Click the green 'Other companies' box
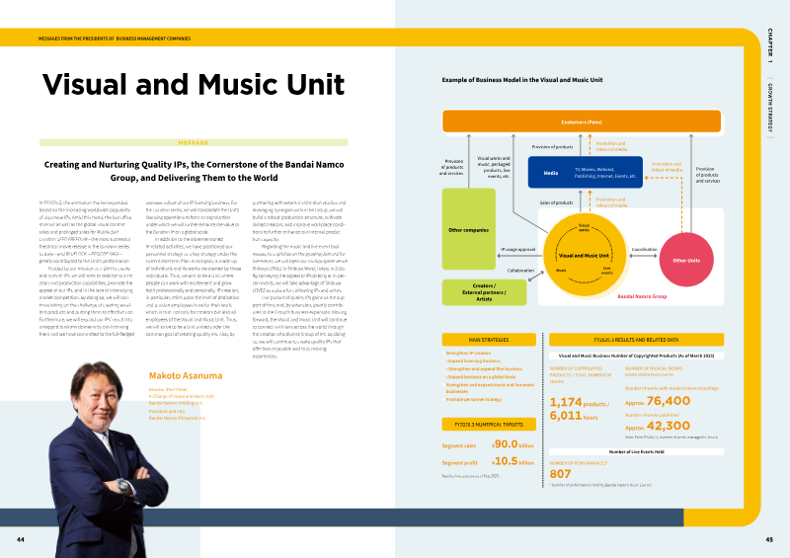This screenshot has width=790, height=558. 468,229
